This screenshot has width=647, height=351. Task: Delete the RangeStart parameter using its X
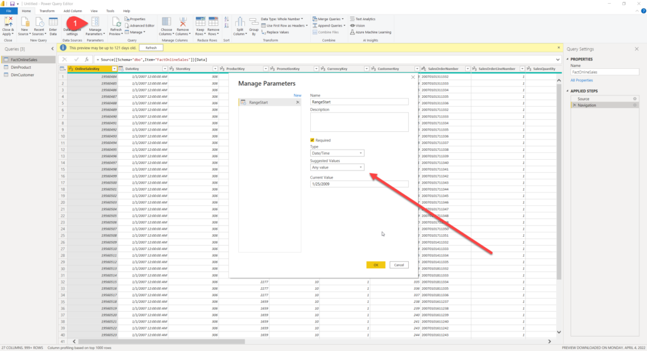[x=298, y=102]
